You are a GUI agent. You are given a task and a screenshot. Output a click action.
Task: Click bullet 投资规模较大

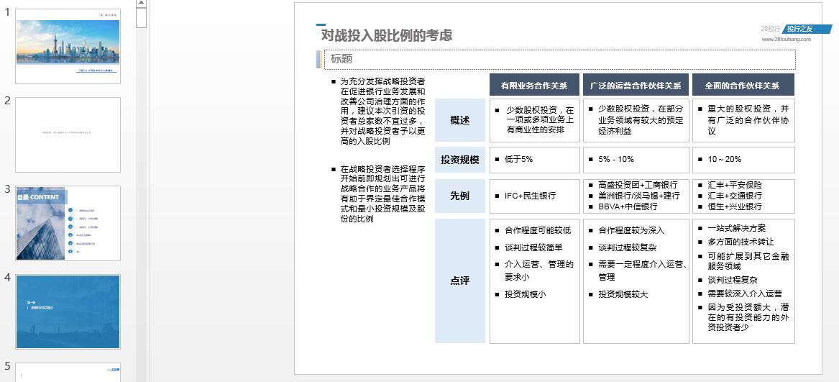click(x=623, y=294)
